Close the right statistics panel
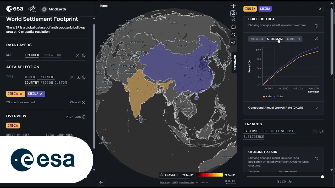Viewport: 335px width, 188px height. [320, 9]
